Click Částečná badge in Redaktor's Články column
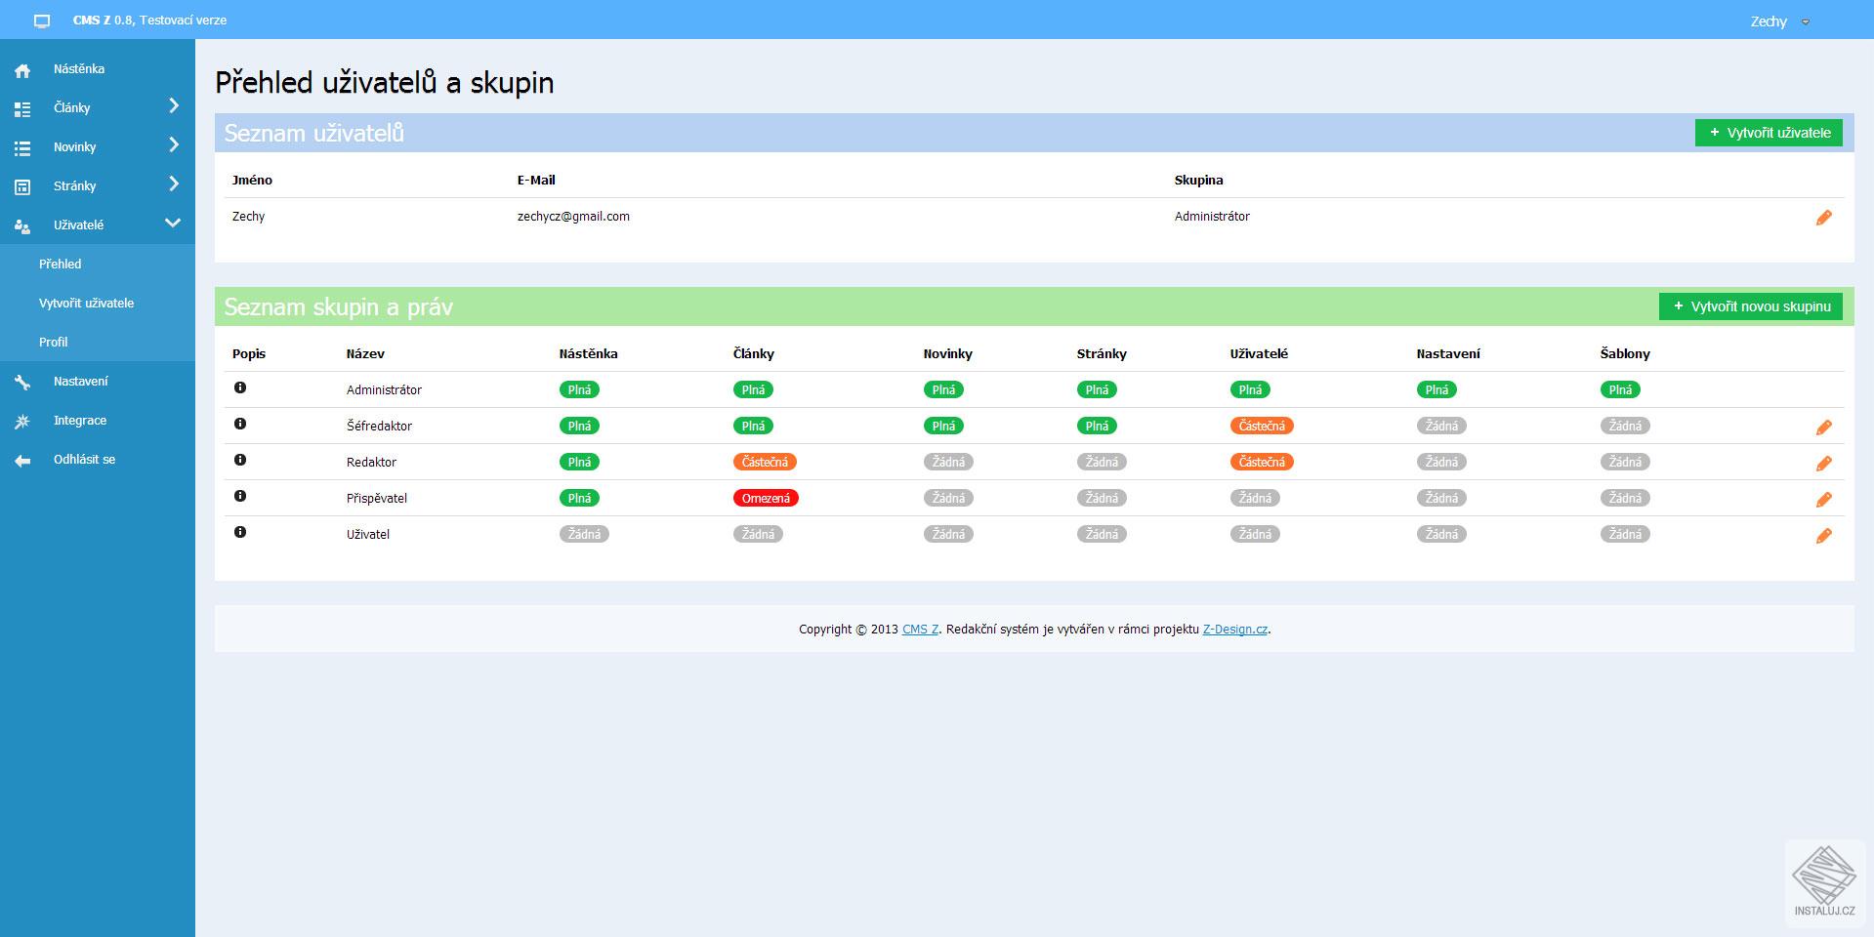The image size is (1874, 937). click(x=765, y=462)
